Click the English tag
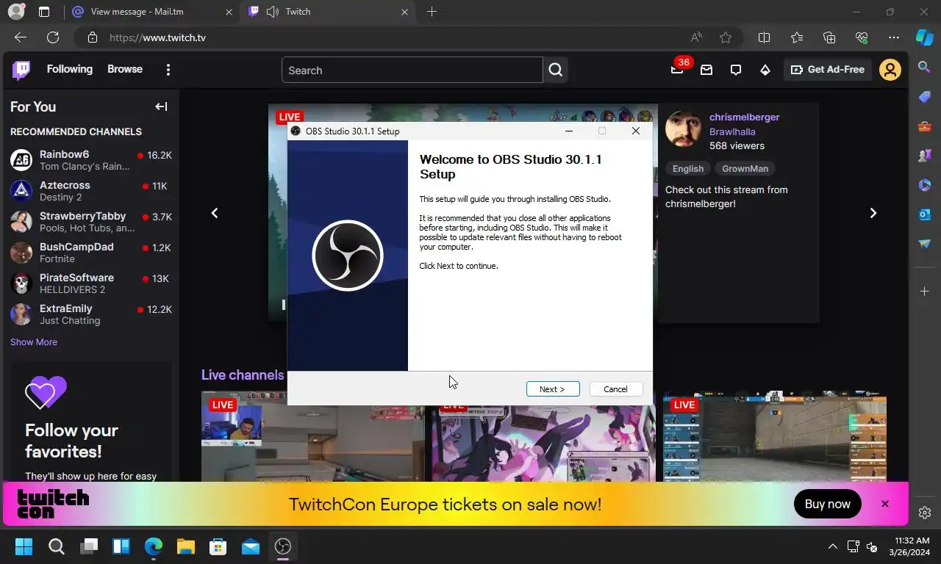This screenshot has height=564, width=941. (x=688, y=168)
